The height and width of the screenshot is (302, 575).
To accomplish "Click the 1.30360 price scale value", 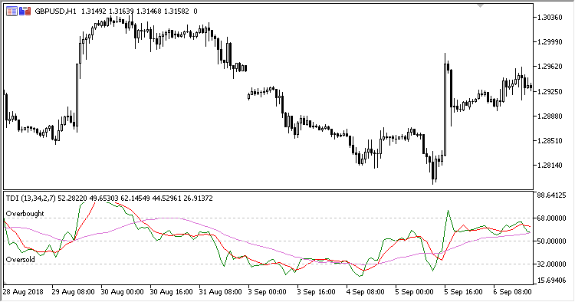I will point(550,17).
